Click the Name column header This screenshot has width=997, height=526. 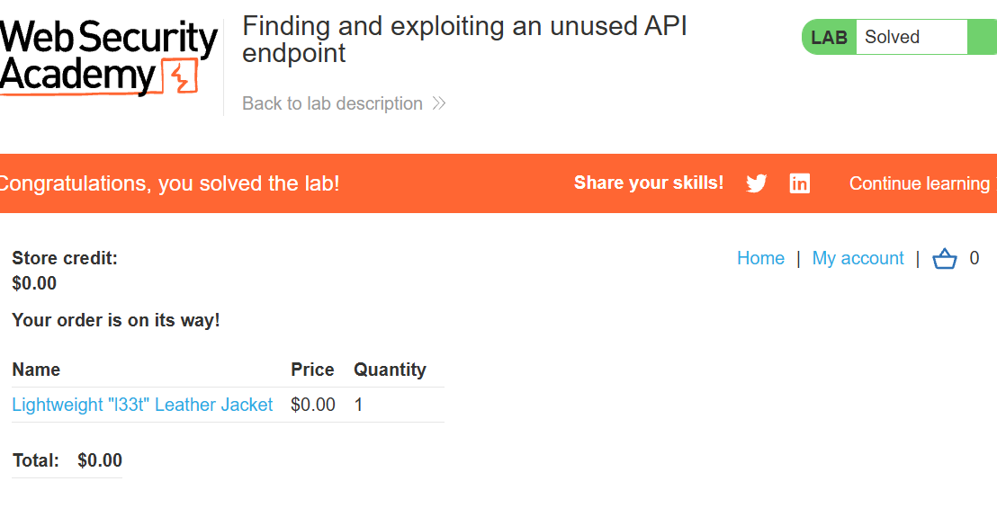pyautogui.click(x=36, y=370)
